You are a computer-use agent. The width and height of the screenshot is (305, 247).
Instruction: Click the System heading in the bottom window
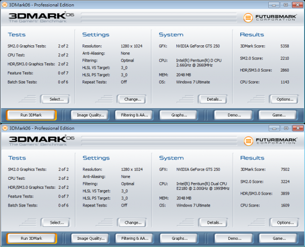point(172,158)
